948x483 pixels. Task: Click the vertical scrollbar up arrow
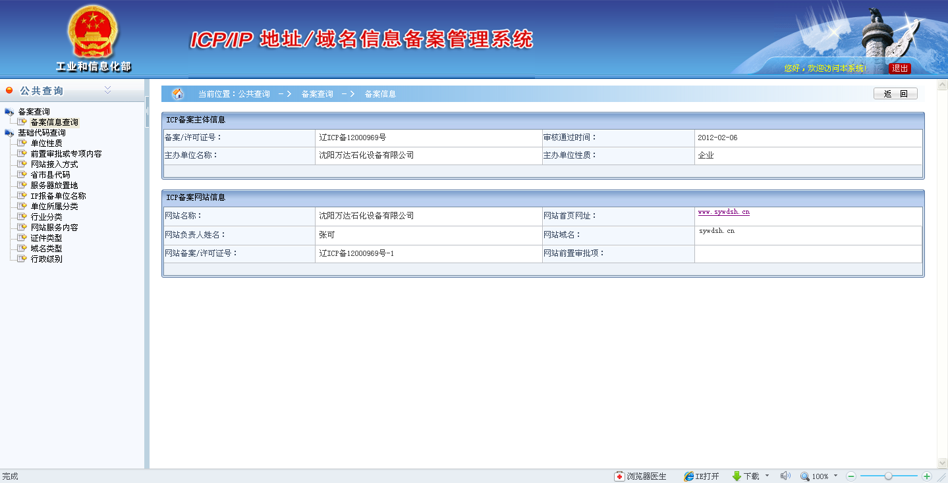(942, 84)
